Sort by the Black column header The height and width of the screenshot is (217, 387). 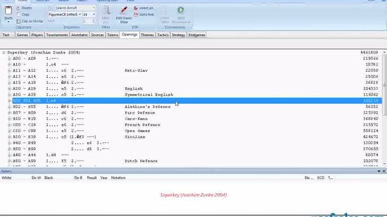[x=48, y=178]
